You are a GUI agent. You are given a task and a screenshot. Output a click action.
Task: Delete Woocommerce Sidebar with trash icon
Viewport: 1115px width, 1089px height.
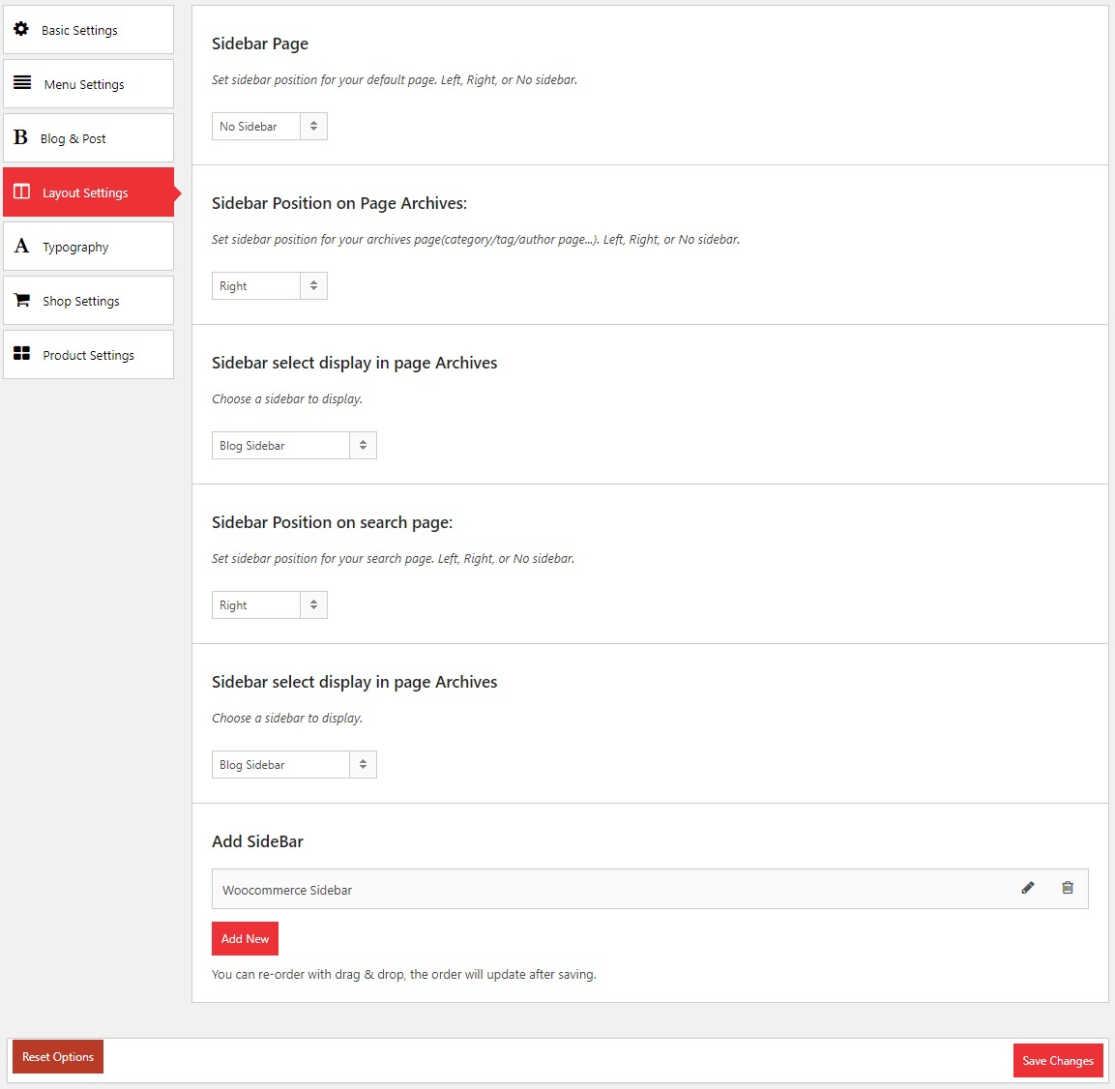[1068, 888]
